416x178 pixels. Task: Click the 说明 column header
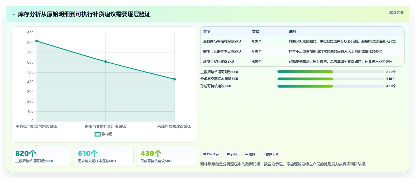pos(292,32)
